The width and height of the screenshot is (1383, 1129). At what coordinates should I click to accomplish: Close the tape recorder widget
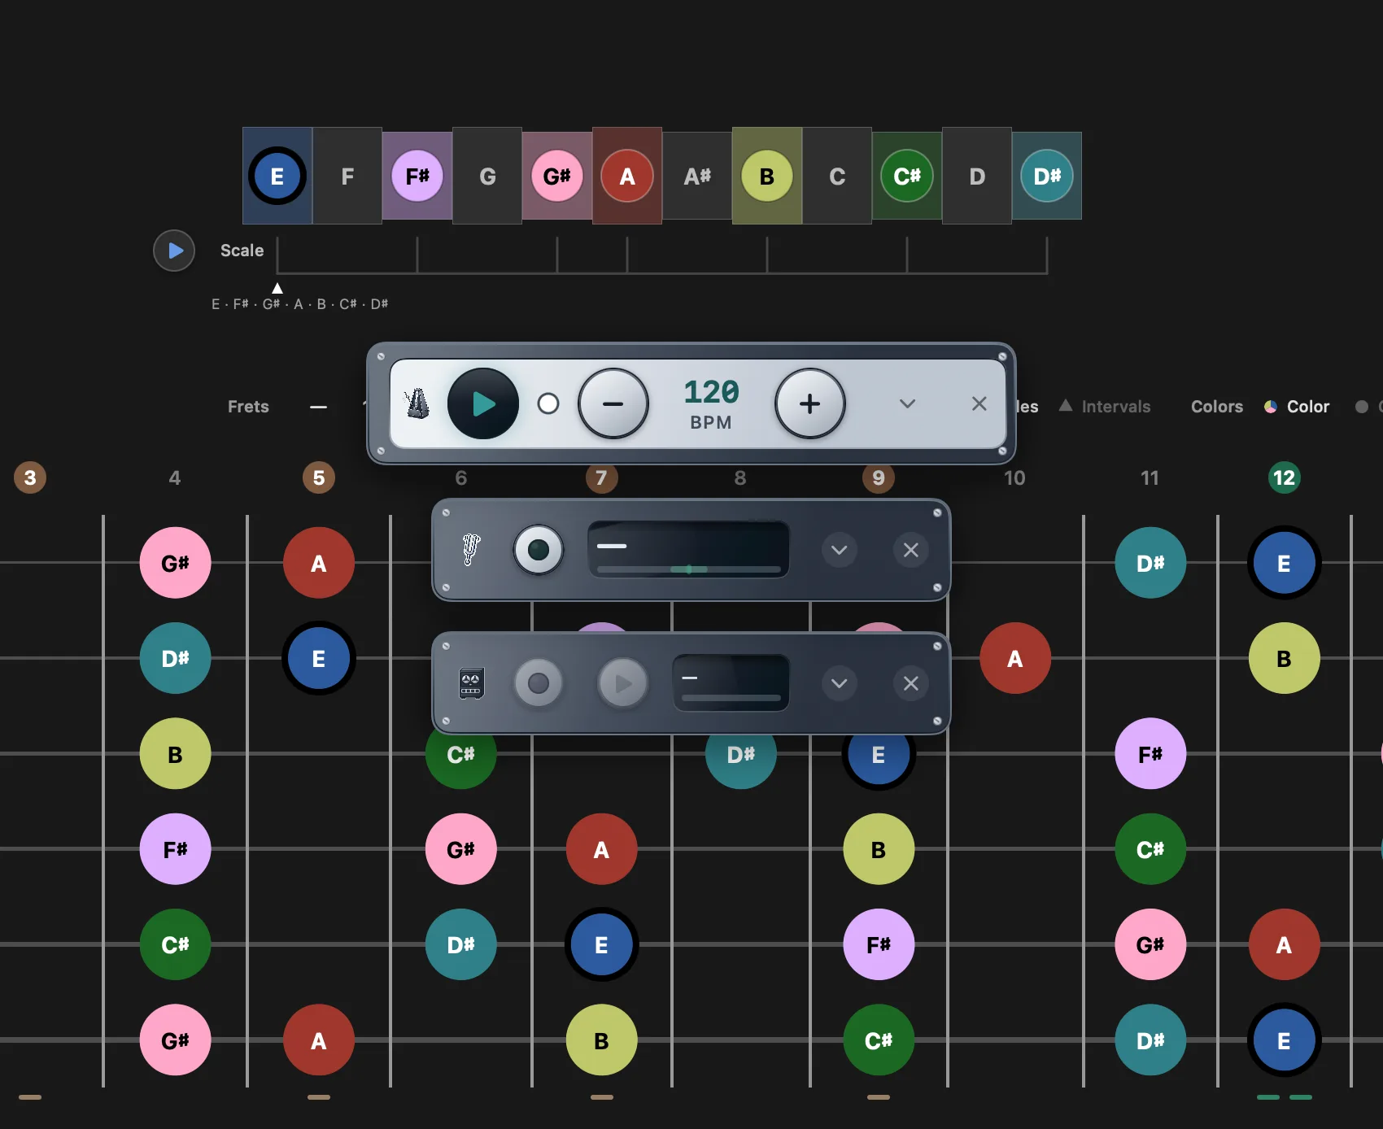(911, 683)
